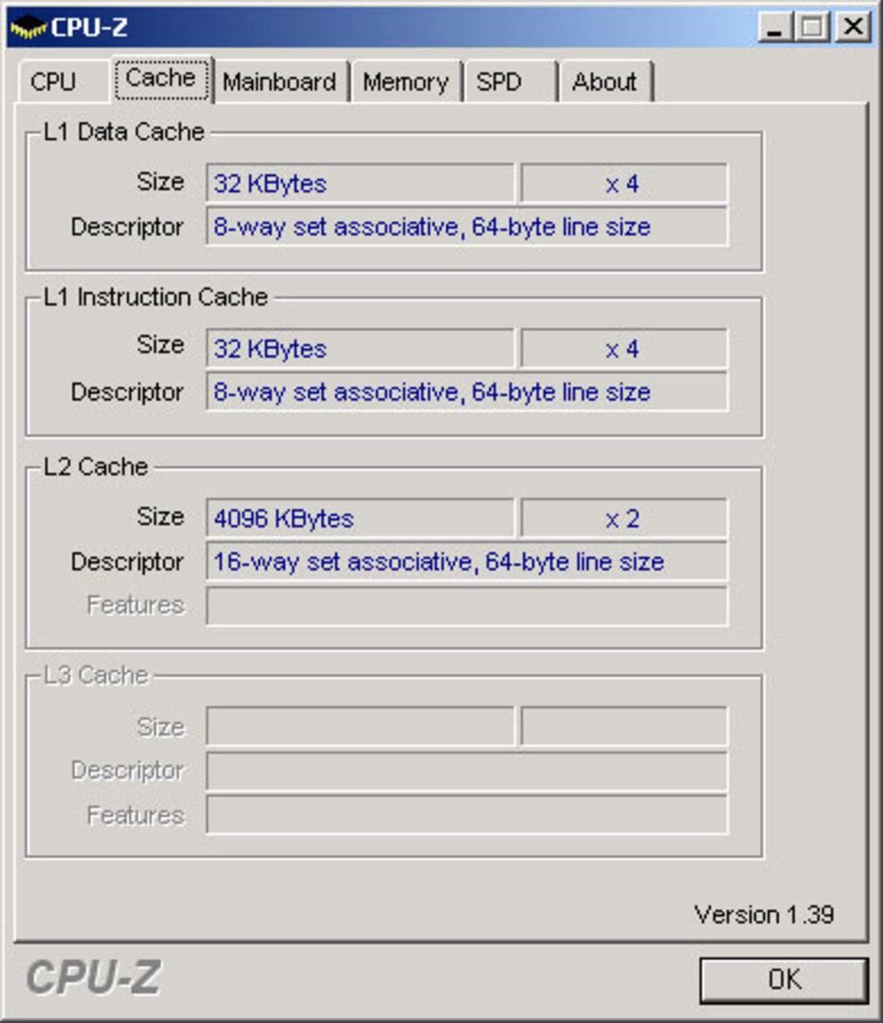
Task: Open the Mainboard tab
Action: pos(280,82)
